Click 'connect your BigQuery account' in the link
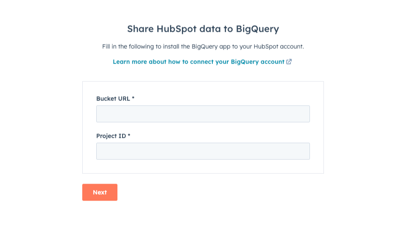 [x=237, y=62]
